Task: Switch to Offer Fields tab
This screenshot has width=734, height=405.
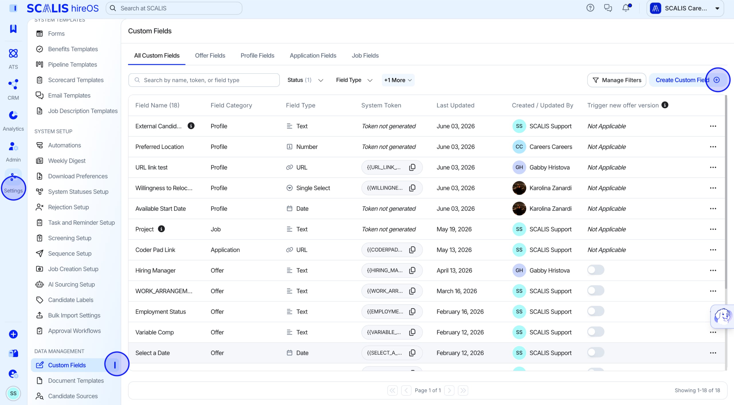Action: click(210, 56)
